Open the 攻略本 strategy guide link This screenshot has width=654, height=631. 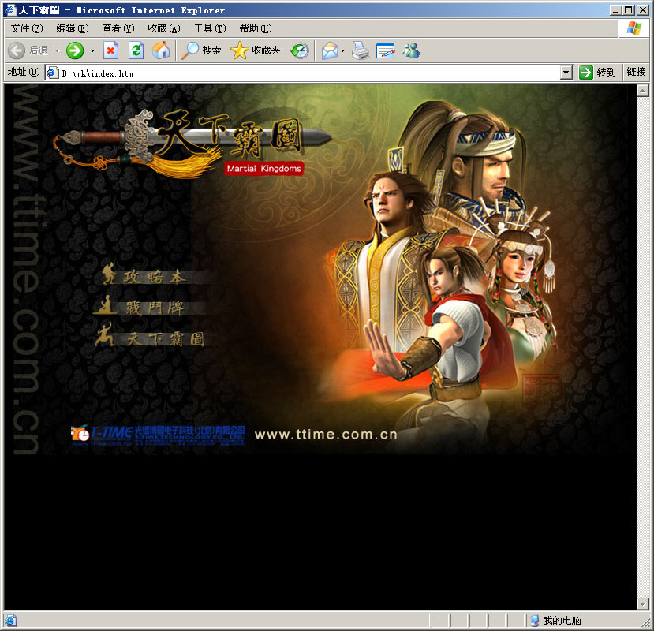click(155, 276)
